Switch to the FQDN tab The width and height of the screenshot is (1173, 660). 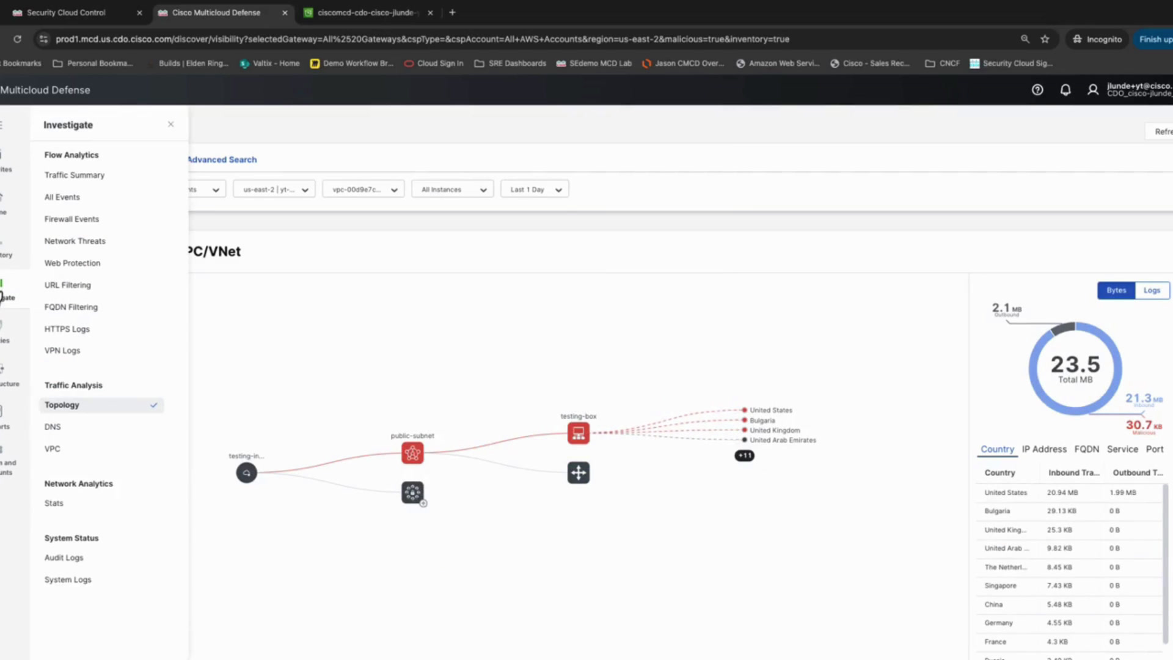point(1086,449)
